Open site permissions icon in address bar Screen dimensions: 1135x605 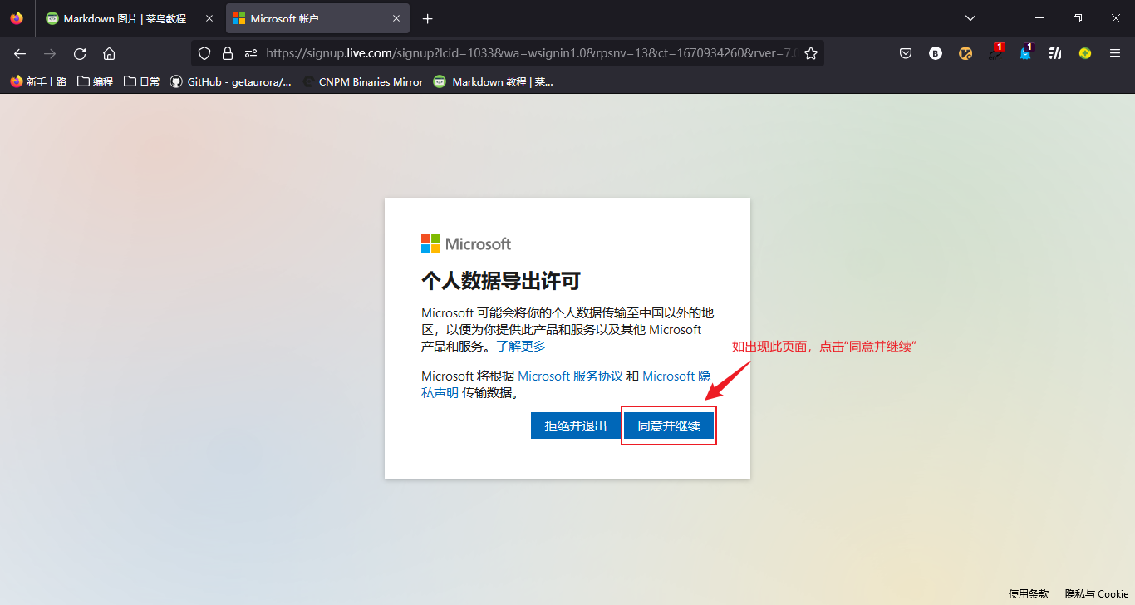click(251, 53)
